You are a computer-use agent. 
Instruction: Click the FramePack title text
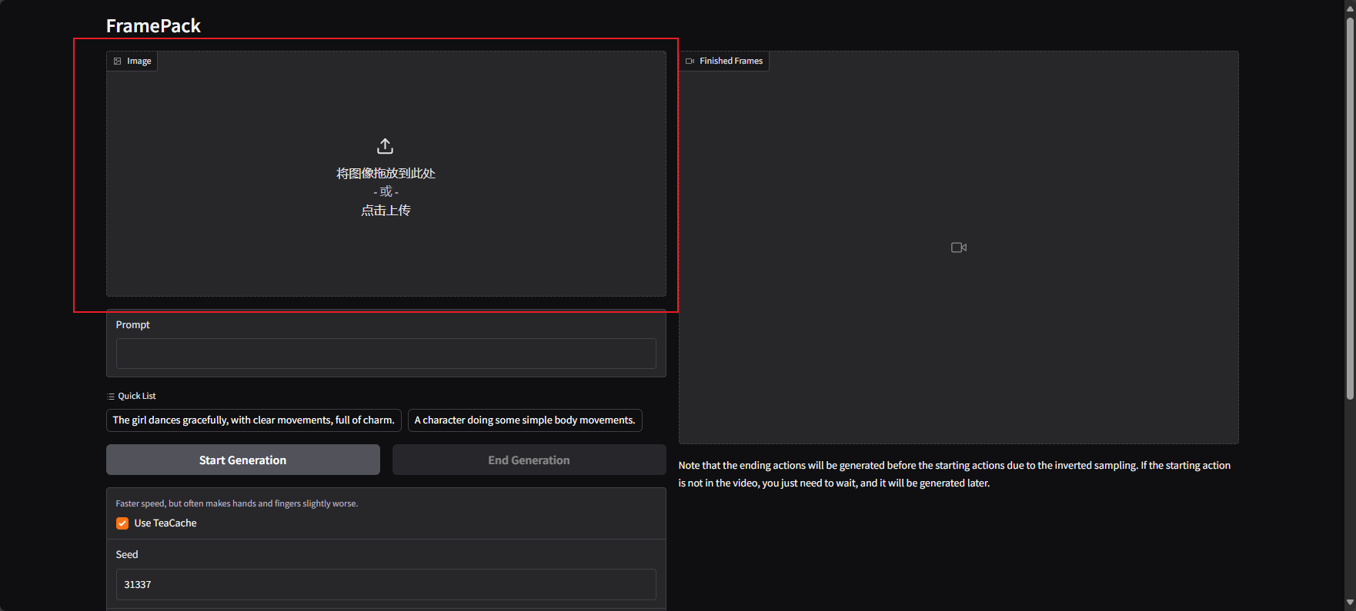click(x=153, y=26)
